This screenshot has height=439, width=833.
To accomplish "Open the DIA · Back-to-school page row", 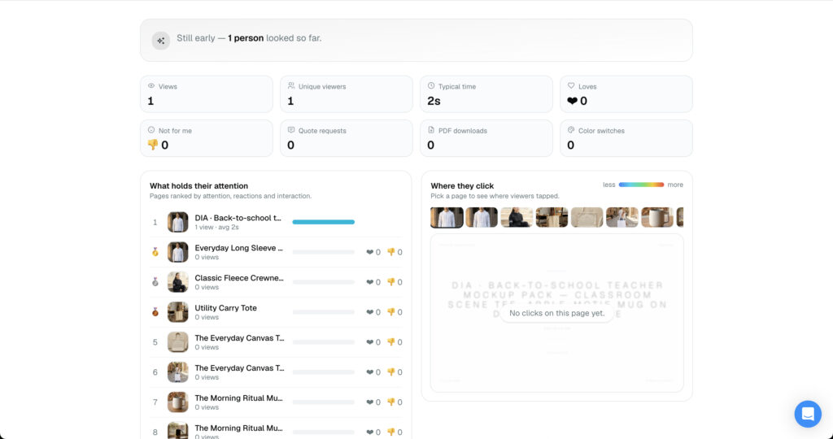I will tap(276, 222).
